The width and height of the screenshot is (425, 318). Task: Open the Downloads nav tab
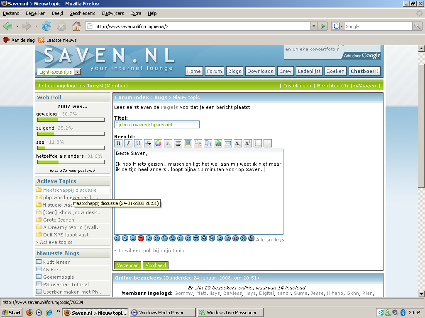[x=260, y=71]
